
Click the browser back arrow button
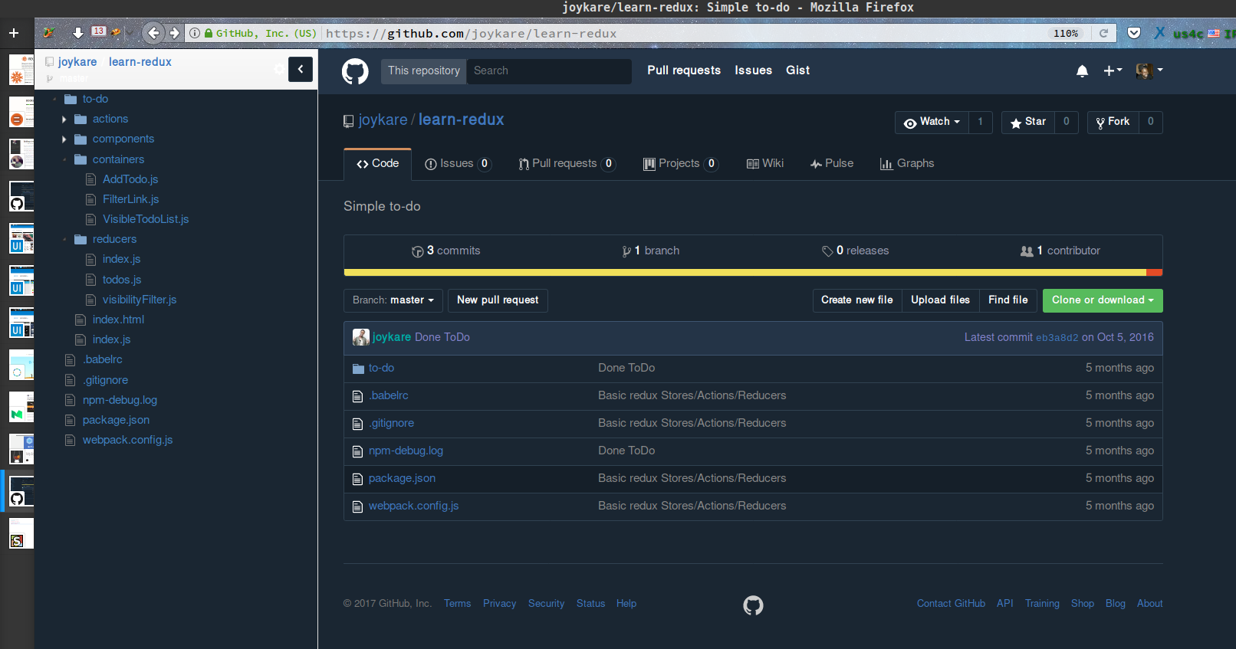click(x=153, y=33)
